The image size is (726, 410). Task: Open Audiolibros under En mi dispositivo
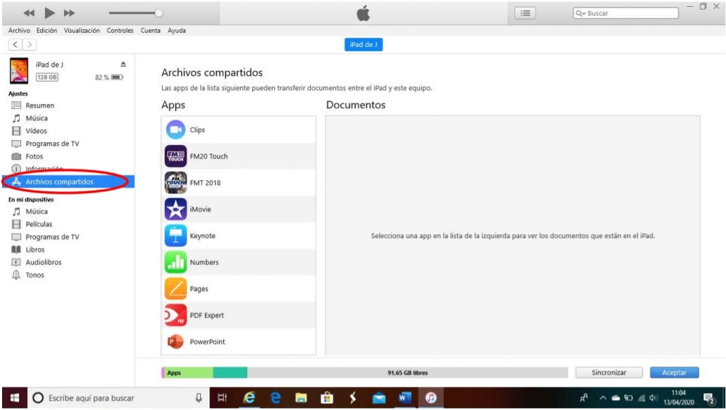coord(43,262)
